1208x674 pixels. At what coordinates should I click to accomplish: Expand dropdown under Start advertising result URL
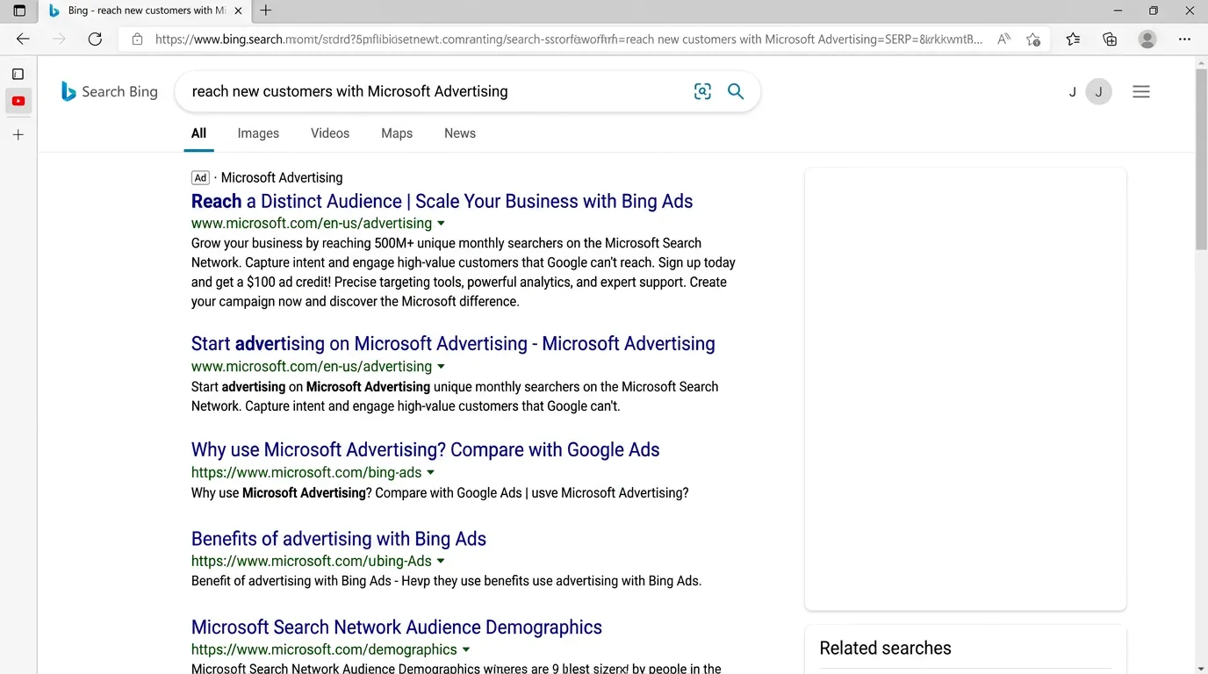tap(442, 367)
